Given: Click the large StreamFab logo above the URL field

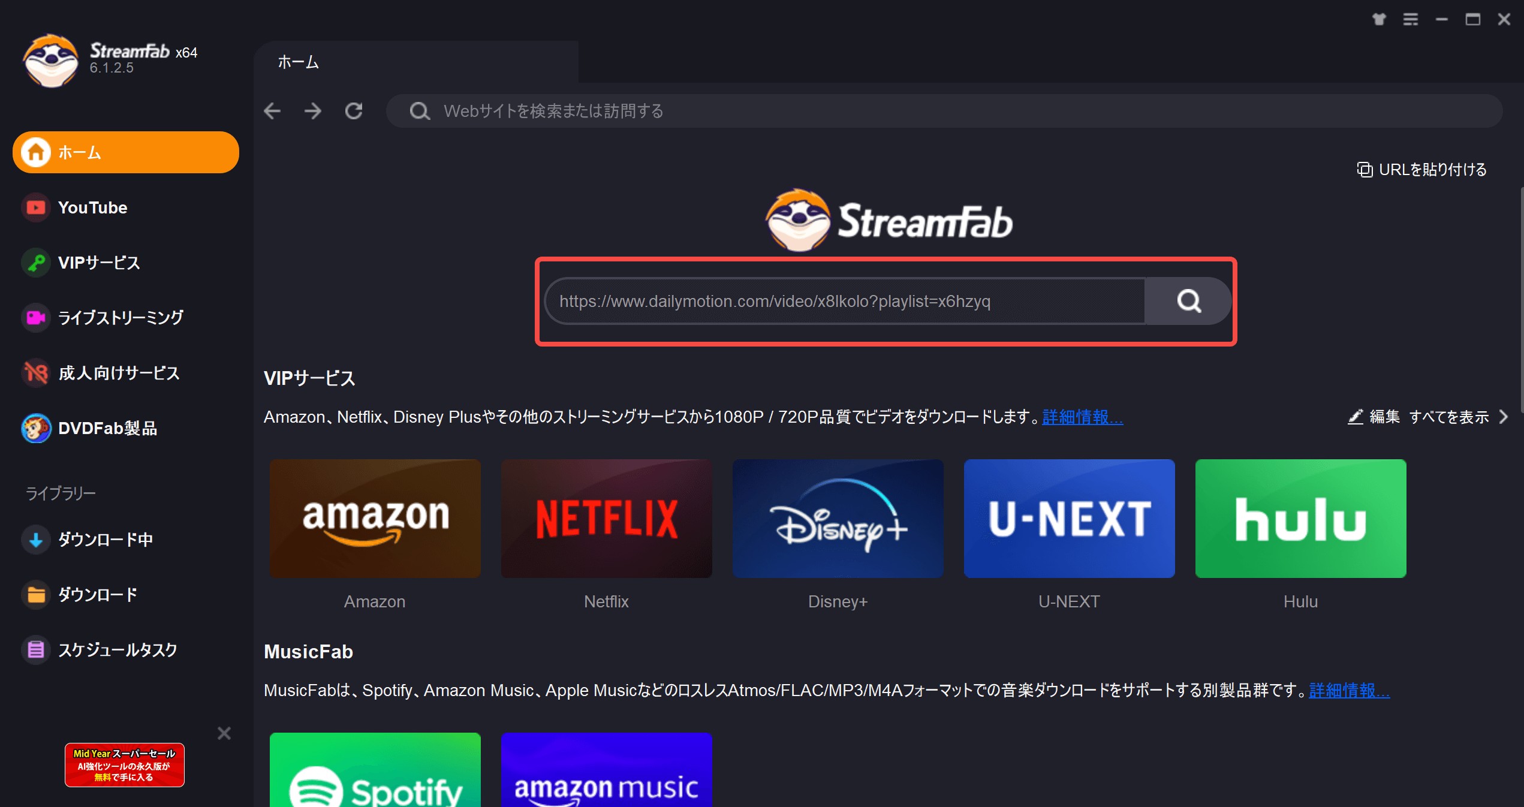Looking at the screenshot, I should click(889, 221).
